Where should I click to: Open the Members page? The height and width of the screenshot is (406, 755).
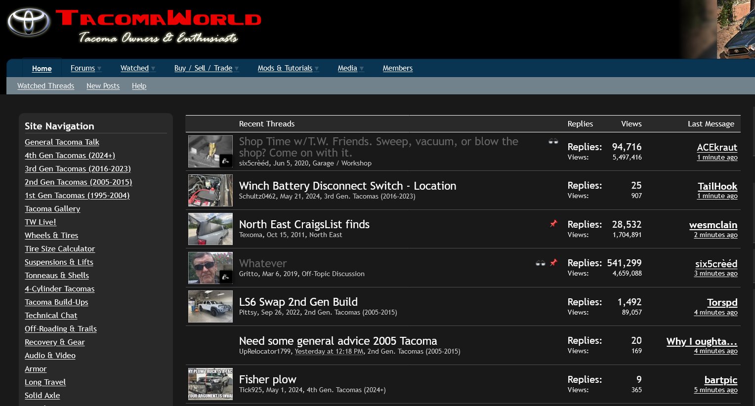(x=398, y=68)
